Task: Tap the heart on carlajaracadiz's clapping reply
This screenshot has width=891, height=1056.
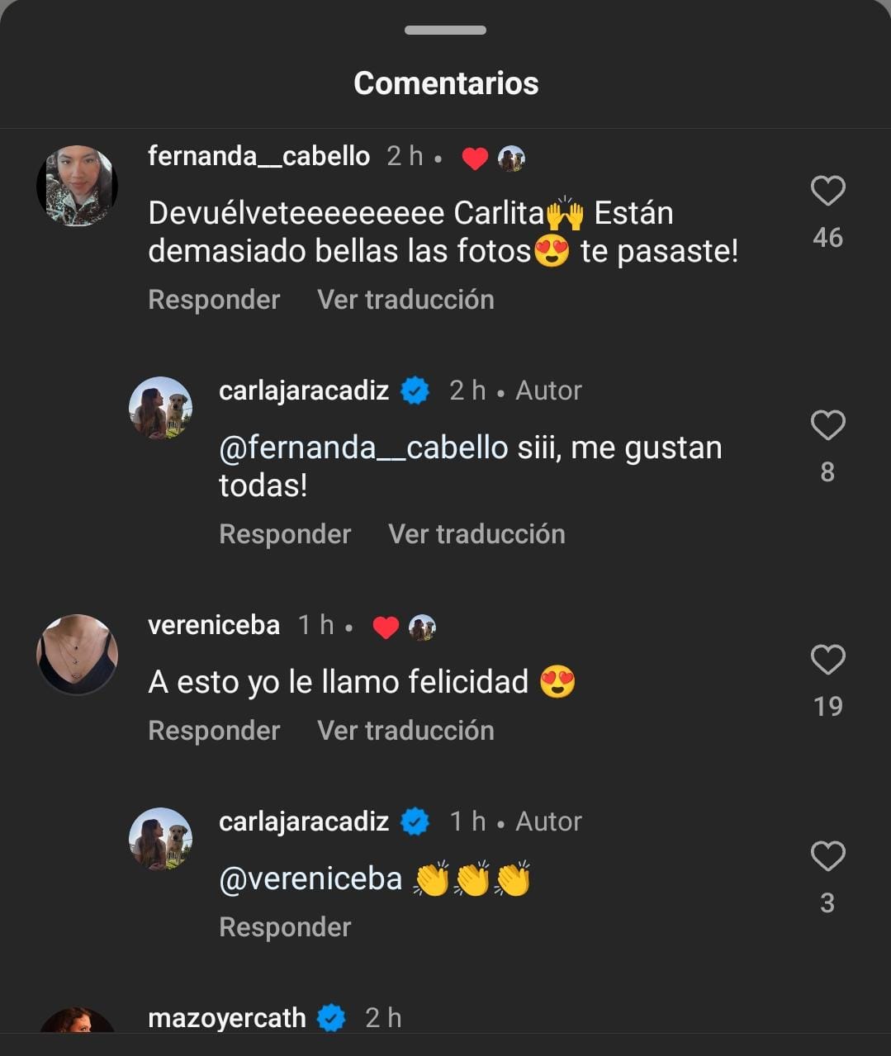Action: click(x=827, y=857)
